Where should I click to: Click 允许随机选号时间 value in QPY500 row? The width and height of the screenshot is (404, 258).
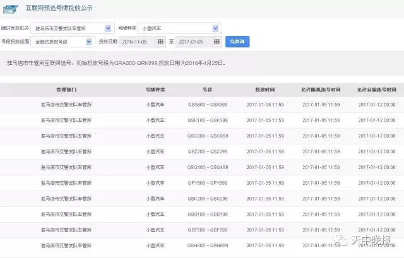click(321, 183)
